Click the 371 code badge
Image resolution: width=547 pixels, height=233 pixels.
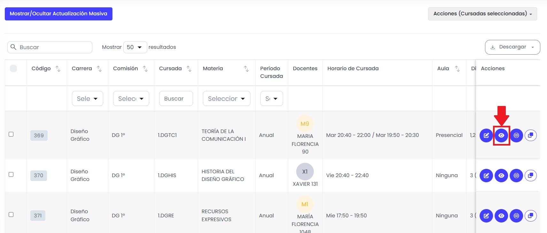click(38, 216)
